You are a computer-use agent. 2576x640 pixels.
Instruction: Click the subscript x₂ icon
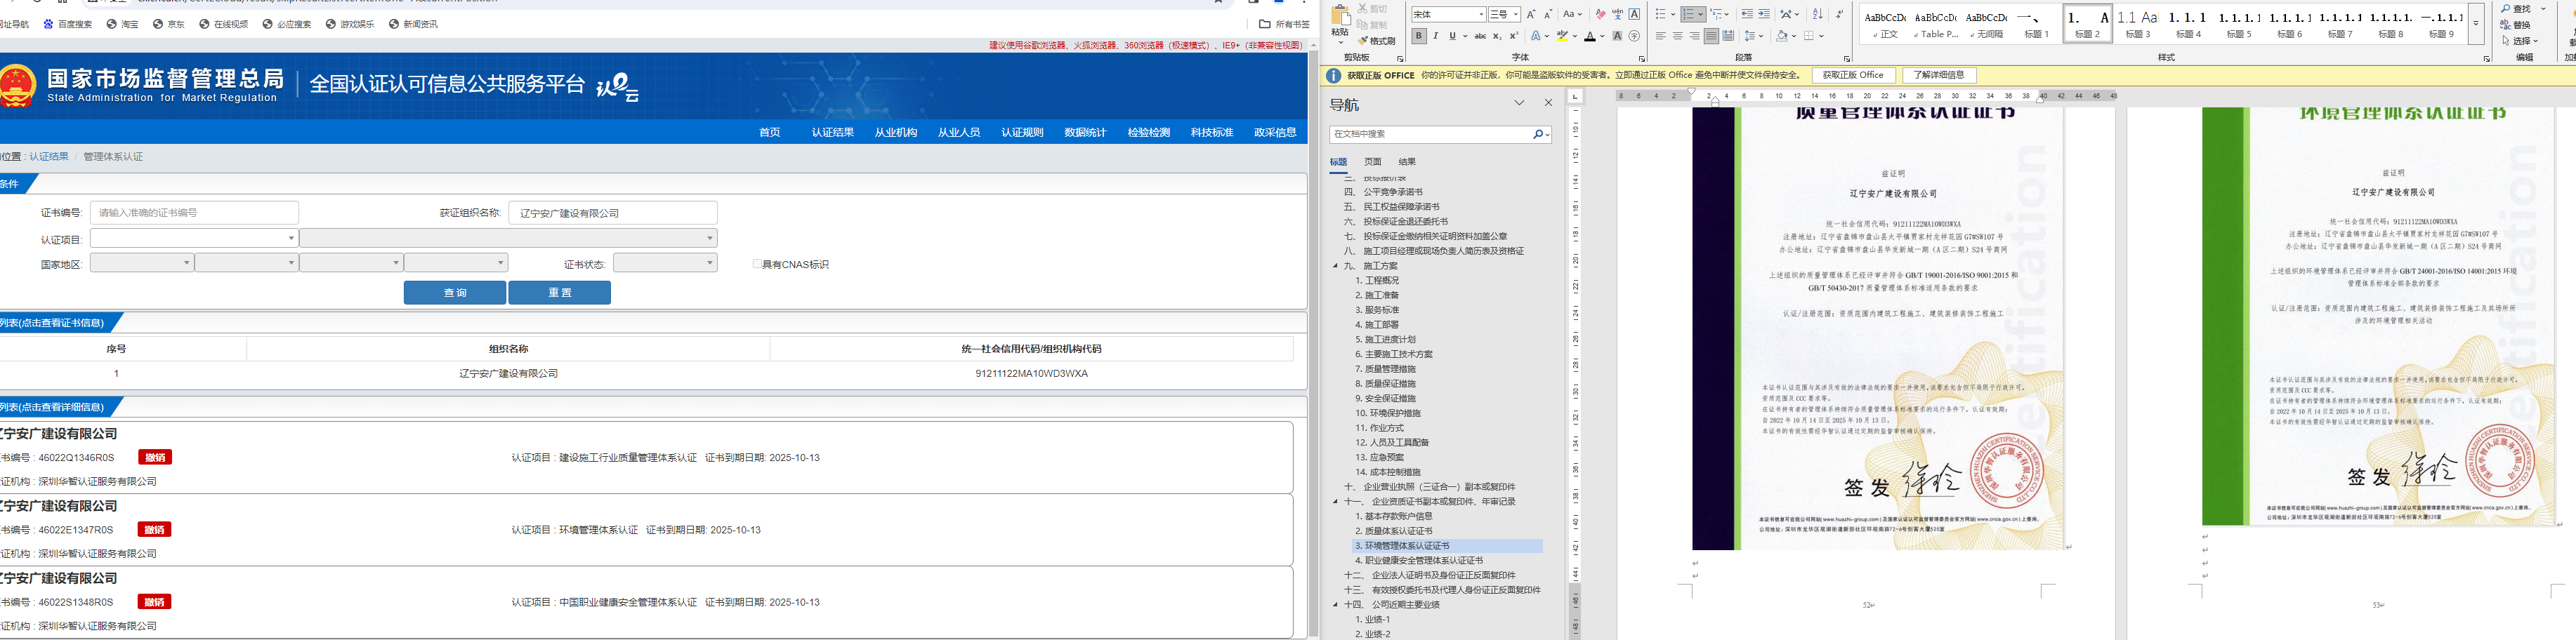point(1497,37)
